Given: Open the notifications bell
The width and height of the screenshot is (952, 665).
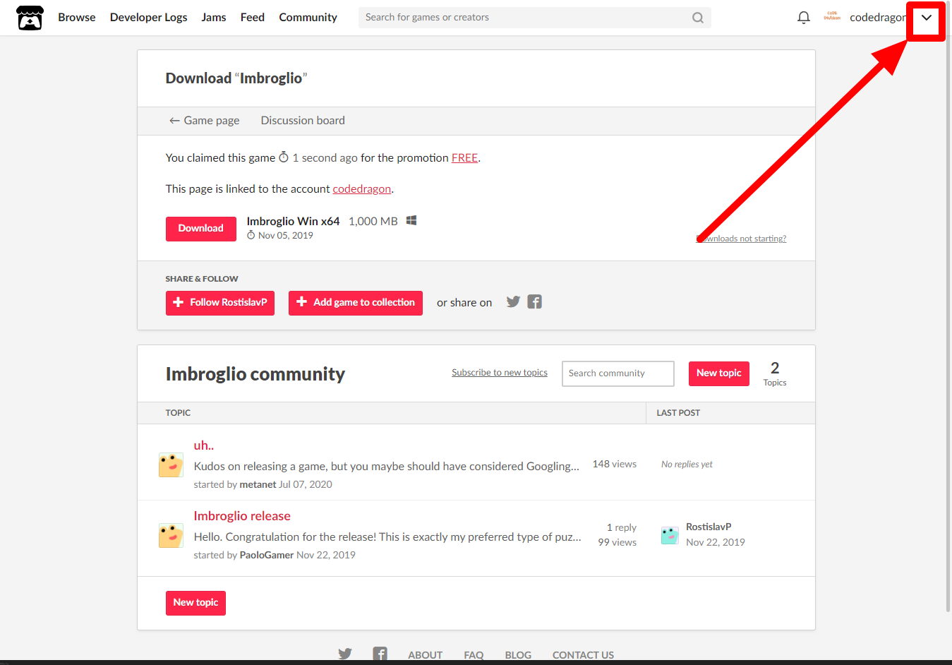Looking at the screenshot, I should click(x=803, y=18).
